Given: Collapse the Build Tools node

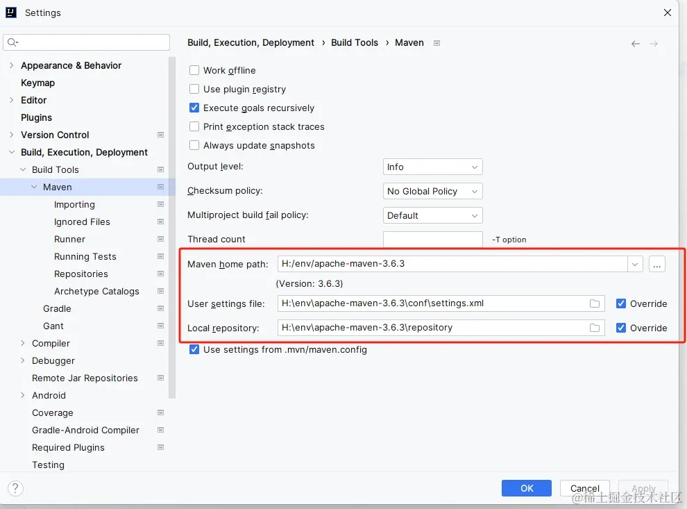Looking at the screenshot, I should (x=23, y=169).
